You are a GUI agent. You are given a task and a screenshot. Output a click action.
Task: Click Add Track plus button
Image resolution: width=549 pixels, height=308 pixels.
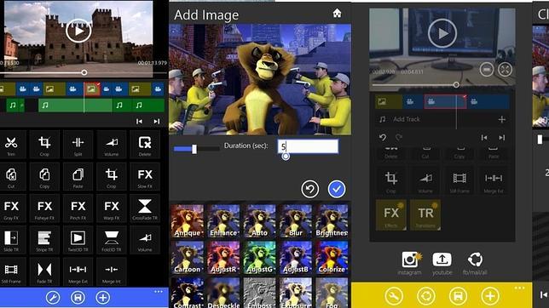pos(502,120)
